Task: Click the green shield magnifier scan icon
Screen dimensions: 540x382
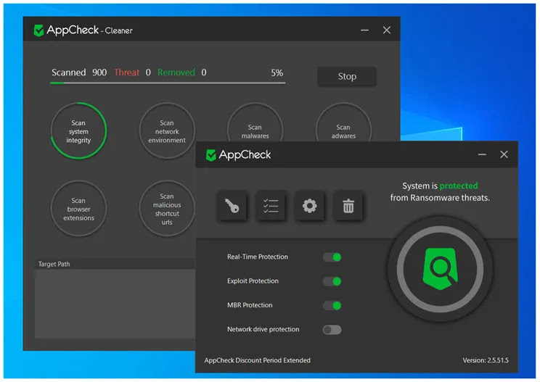Action: pos(440,268)
